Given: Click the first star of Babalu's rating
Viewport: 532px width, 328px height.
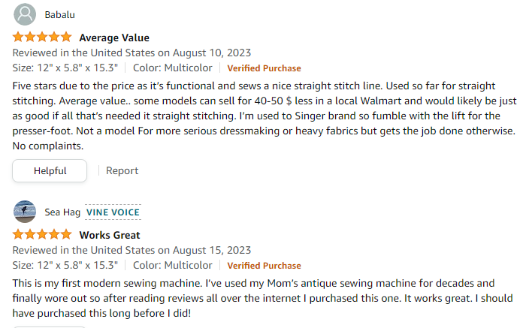Looking at the screenshot, I should click(x=18, y=37).
